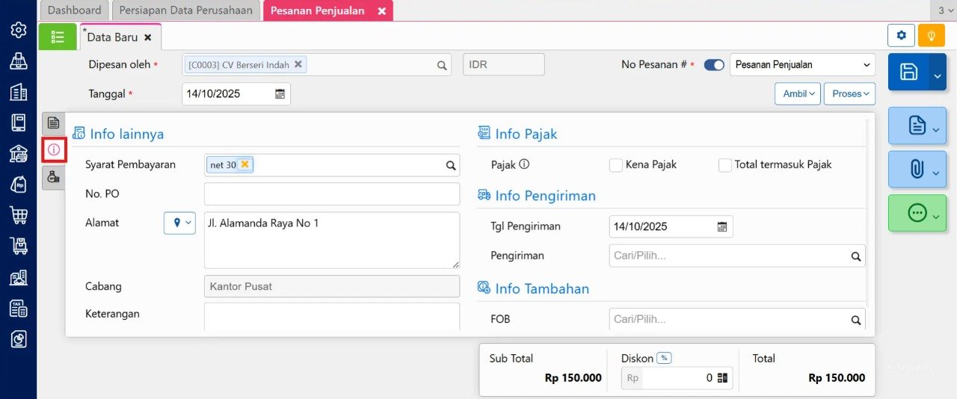Expand the green more options dropdown arrow
The image size is (957, 399).
937,216
